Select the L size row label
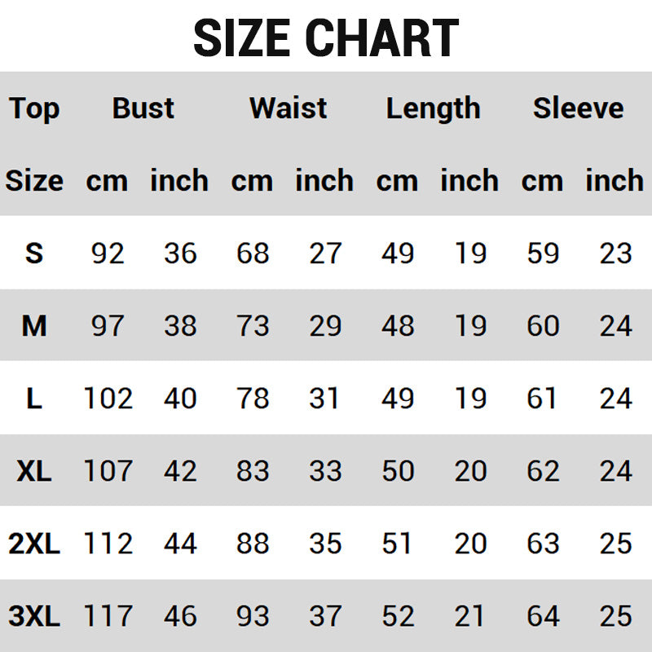Image resolution: width=652 pixels, height=652 pixels. click(x=34, y=399)
